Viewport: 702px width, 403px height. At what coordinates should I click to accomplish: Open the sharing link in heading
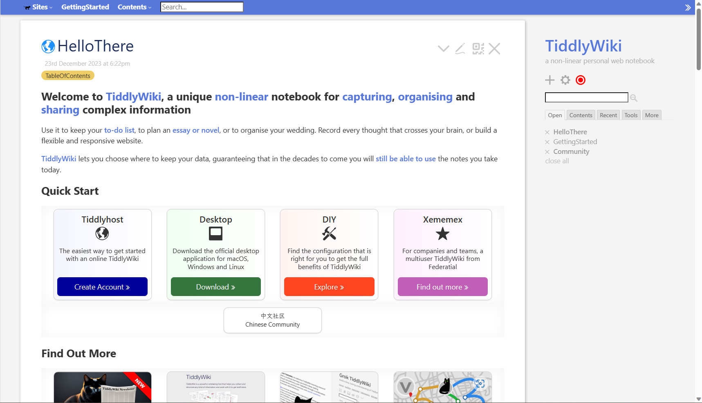[60, 110]
